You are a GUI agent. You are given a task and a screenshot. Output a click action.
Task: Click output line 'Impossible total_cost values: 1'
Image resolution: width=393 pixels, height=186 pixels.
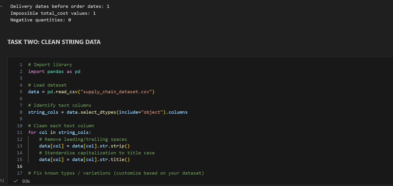point(53,13)
